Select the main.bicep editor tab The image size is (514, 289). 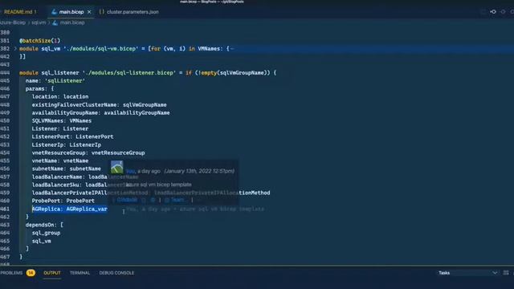(x=71, y=12)
